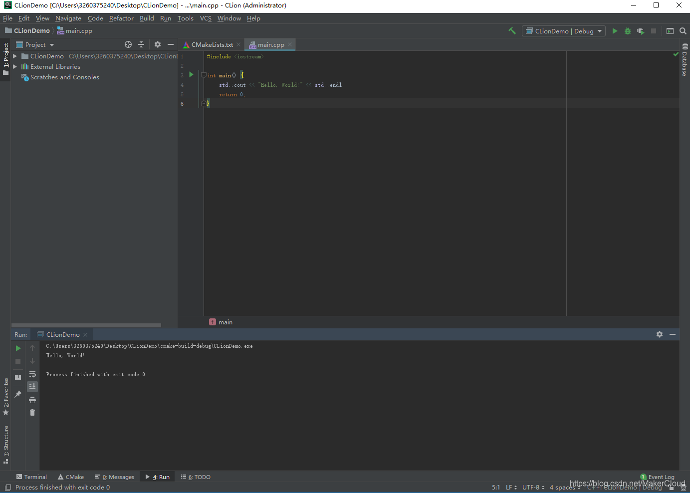Toggle the Database side panel
The width and height of the screenshot is (690, 493).
[x=685, y=60]
